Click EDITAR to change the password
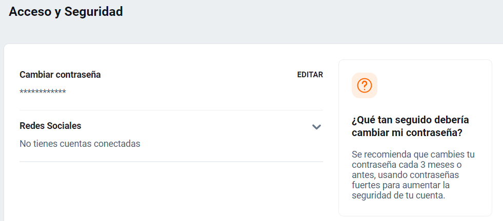The height and width of the screenshot is (221, 503). tap(310, 75)
